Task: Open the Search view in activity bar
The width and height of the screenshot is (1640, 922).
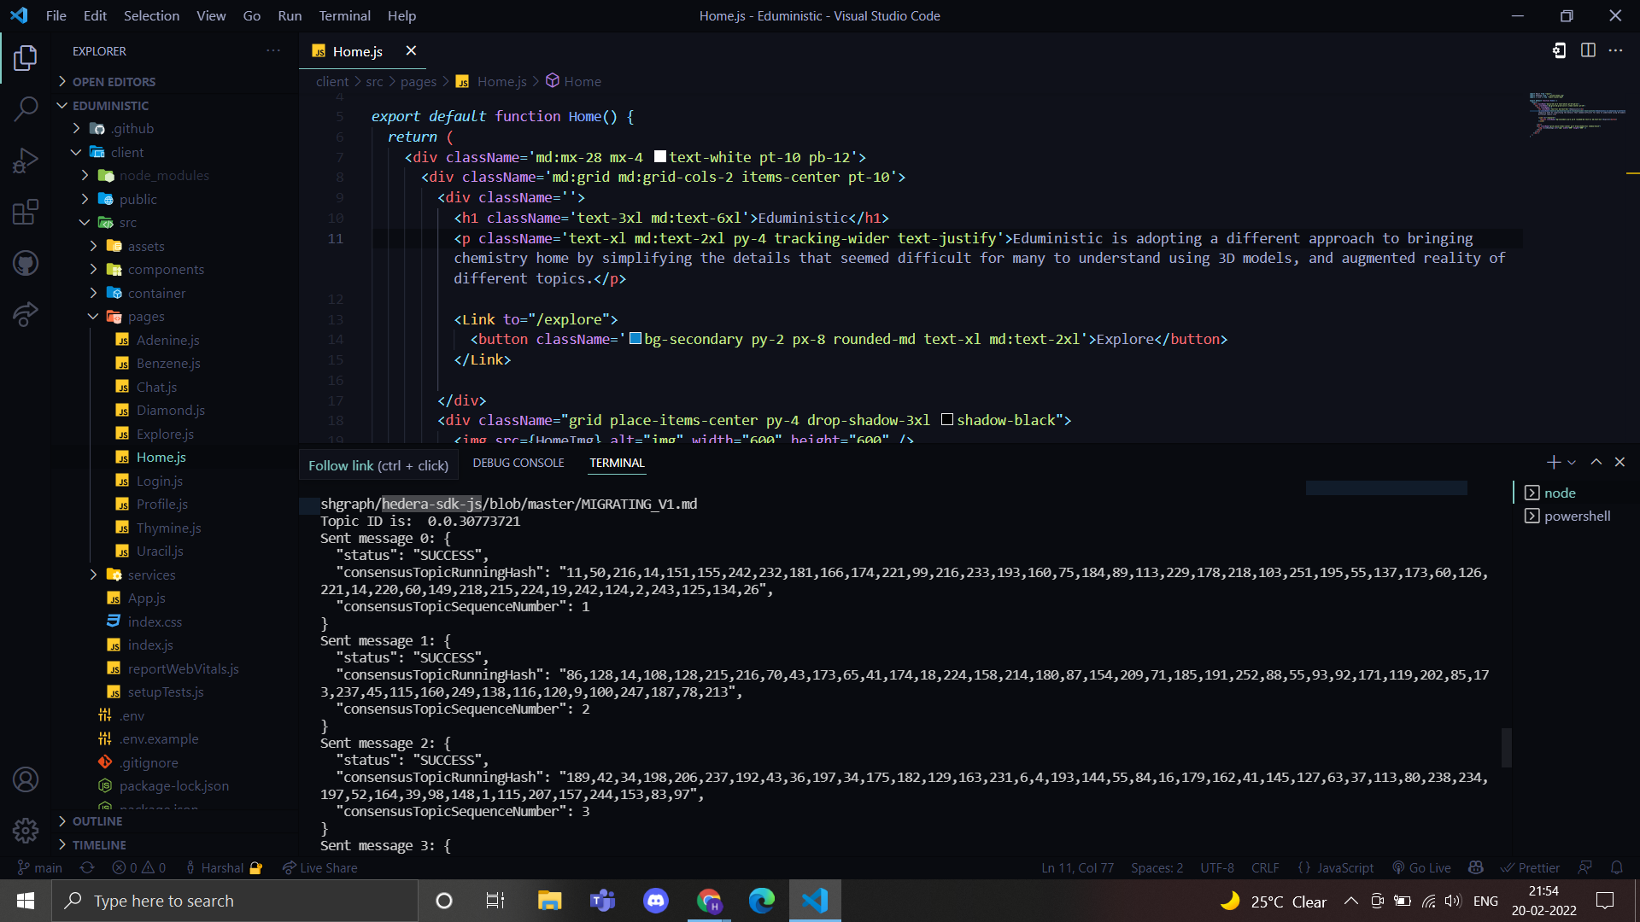Action: [x=26, y=108]
